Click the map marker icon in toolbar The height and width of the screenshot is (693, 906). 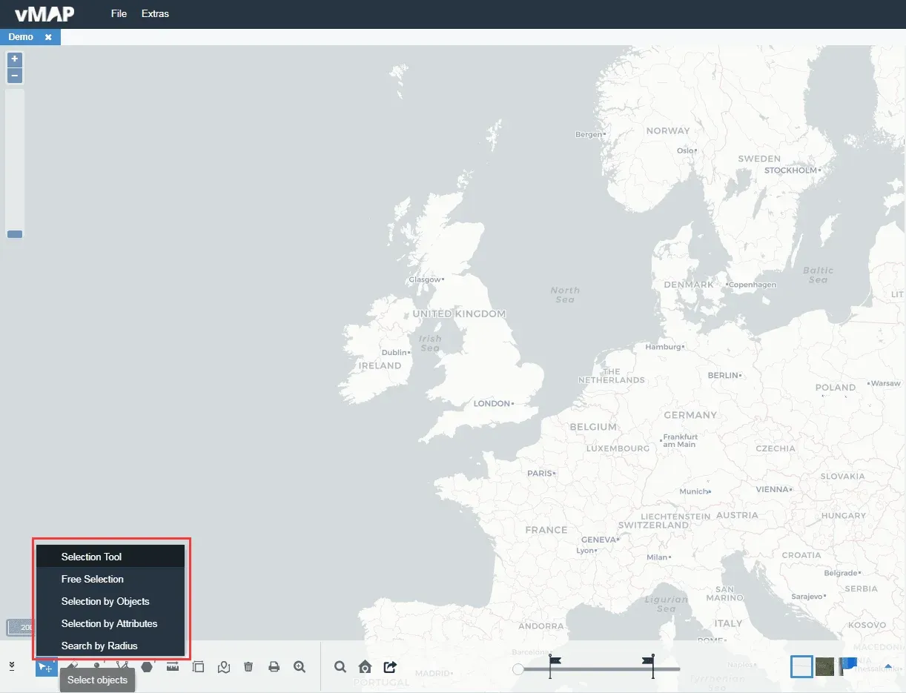coord(224,667)
